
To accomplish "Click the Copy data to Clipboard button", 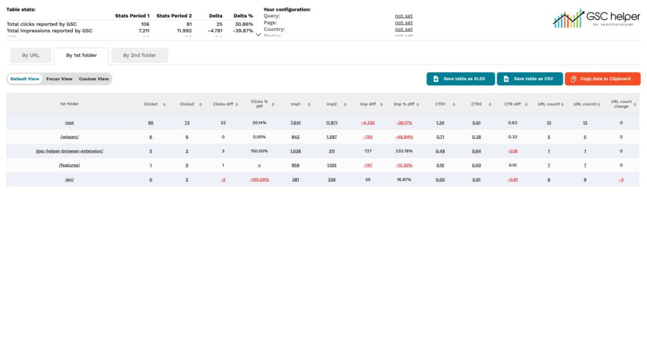I will (602, 79).
